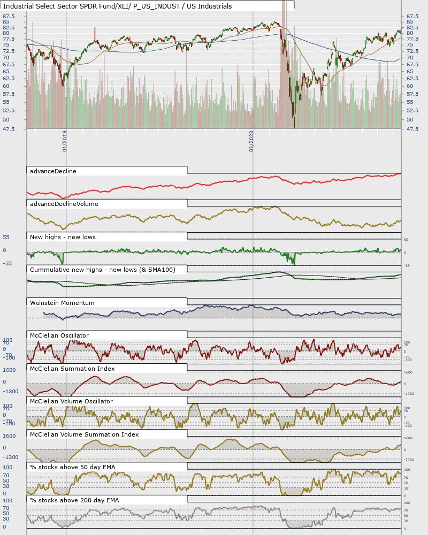Select '% stocks above 200 day EMA' label
The image size is (428, 535).
[x=74, y=501]
